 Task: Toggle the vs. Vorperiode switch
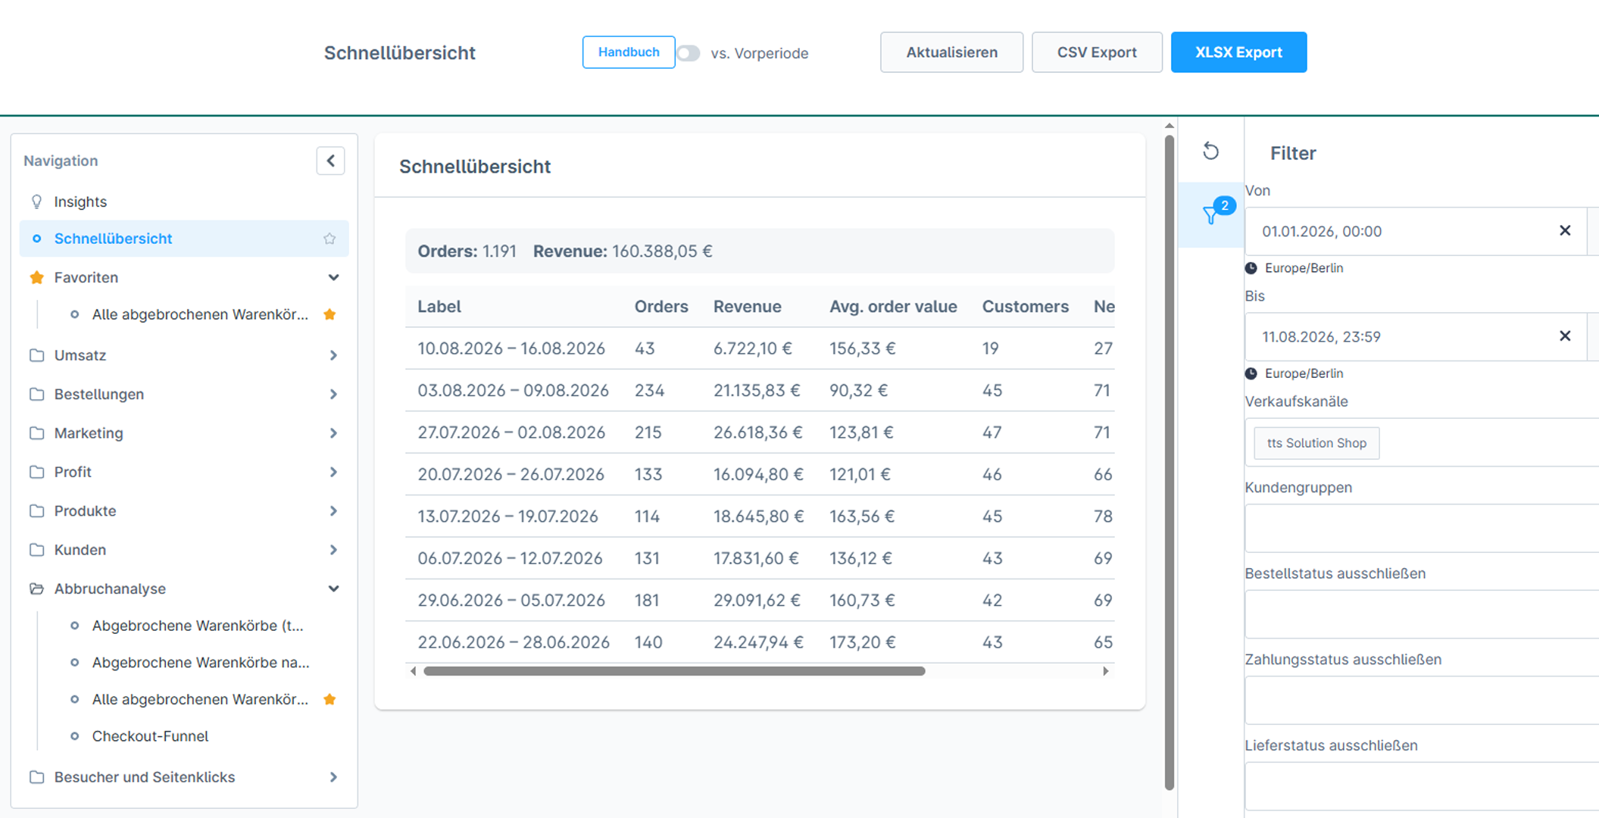pyautogui.click(x=689, y=53)
